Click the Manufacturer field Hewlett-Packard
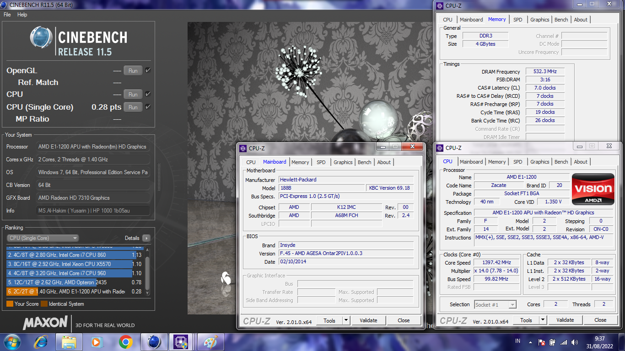 click(x=346, y=180)
